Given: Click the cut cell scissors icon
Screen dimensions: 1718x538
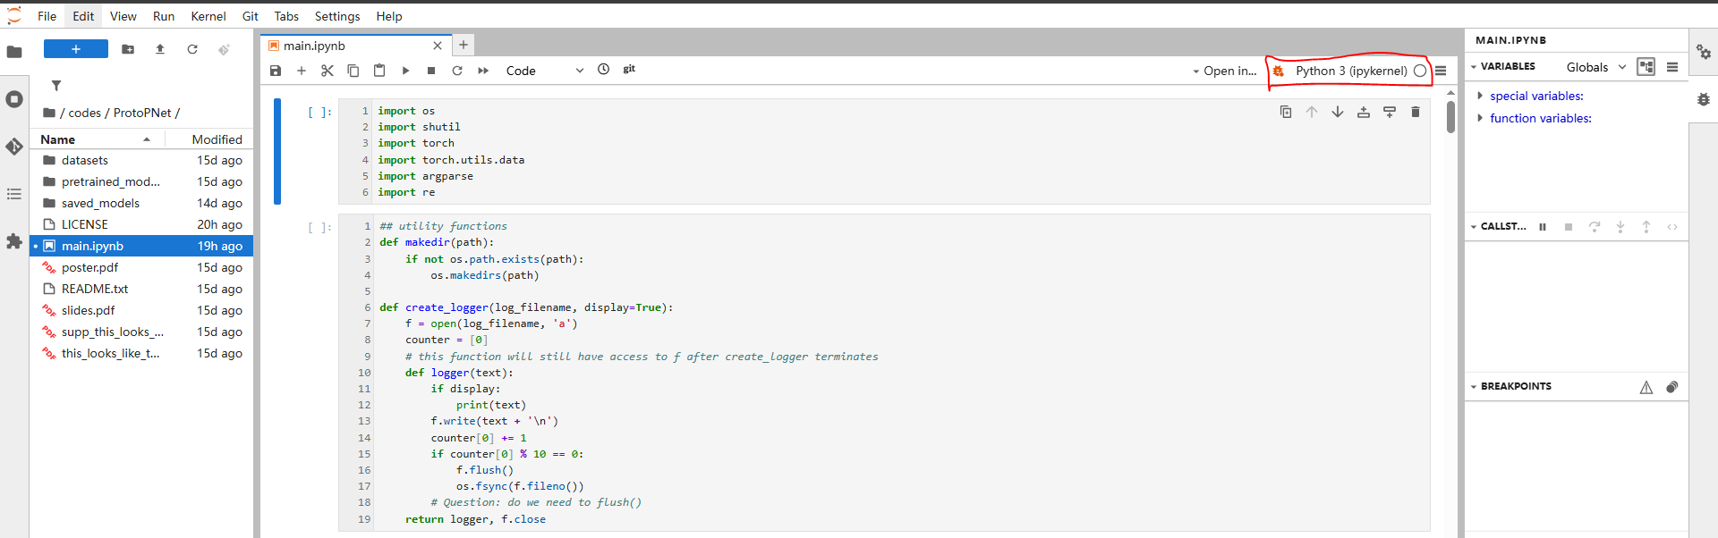Looking at the screenshot, I should (327, 71).
